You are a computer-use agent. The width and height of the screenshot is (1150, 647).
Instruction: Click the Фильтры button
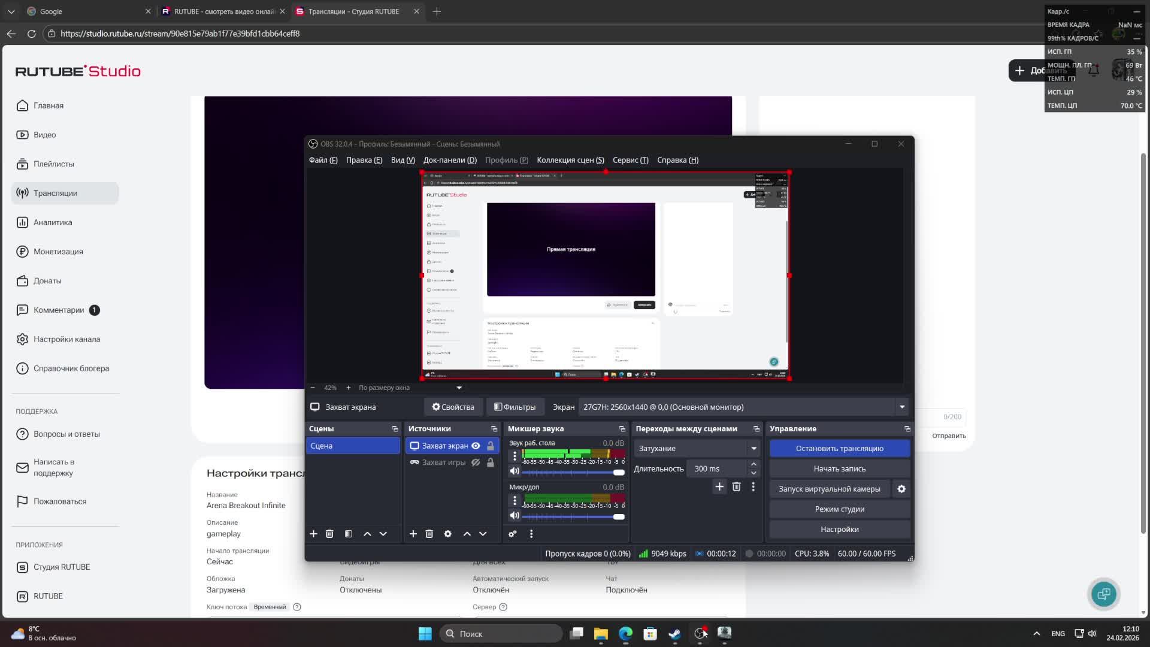point(515,407)
